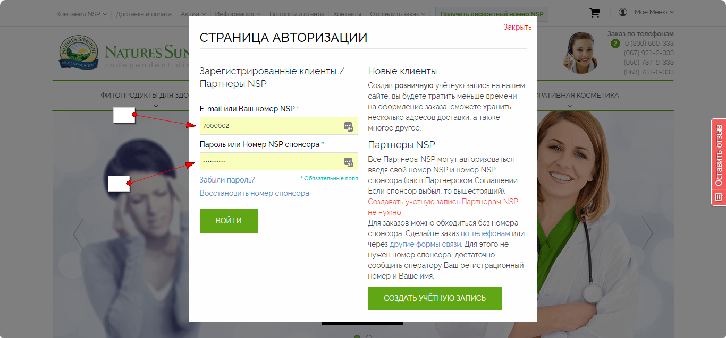Click the key icon in the password field
The image size is (726, 338).
(348, 161)
